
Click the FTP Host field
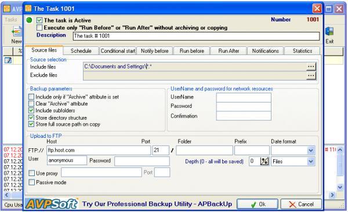point(99,151)
